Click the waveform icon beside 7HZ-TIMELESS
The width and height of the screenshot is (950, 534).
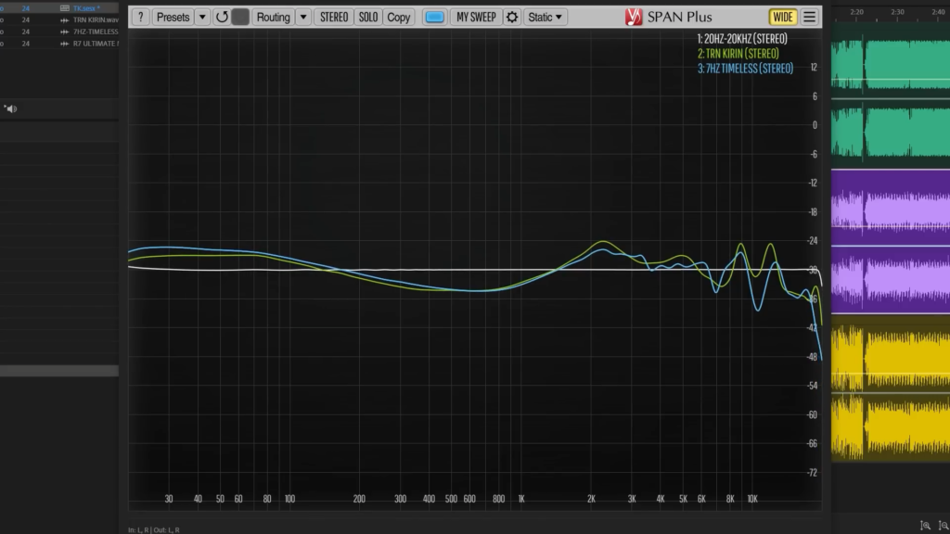pyautogui.click(x=64, y=32)
